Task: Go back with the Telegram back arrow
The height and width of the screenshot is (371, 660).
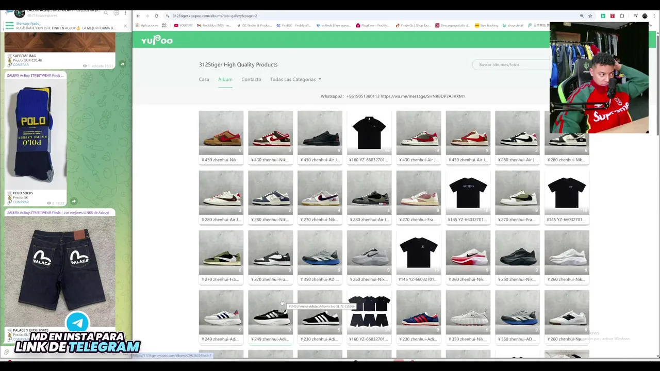Action: coord(7,13)
